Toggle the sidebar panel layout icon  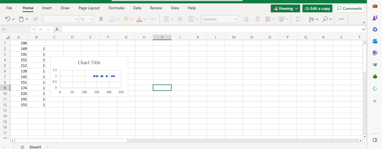pos(375,140)
